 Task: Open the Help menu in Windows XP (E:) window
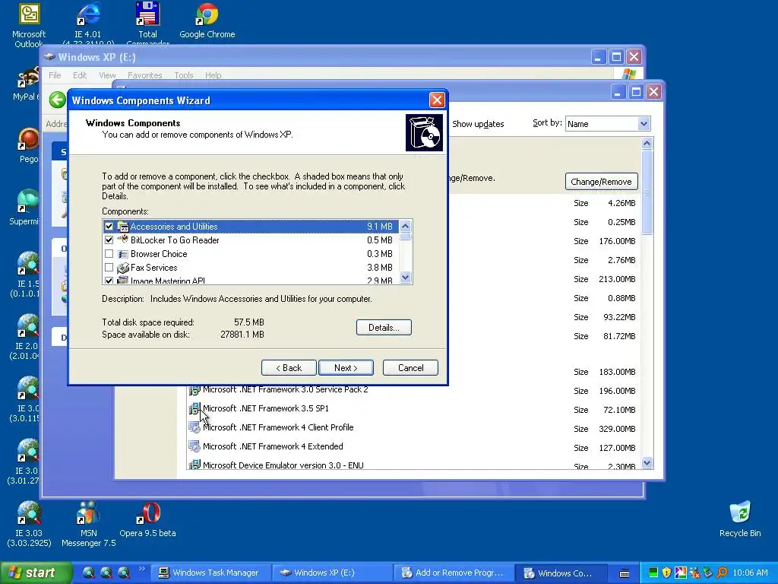pyautogui.click(x=213, y=75)
